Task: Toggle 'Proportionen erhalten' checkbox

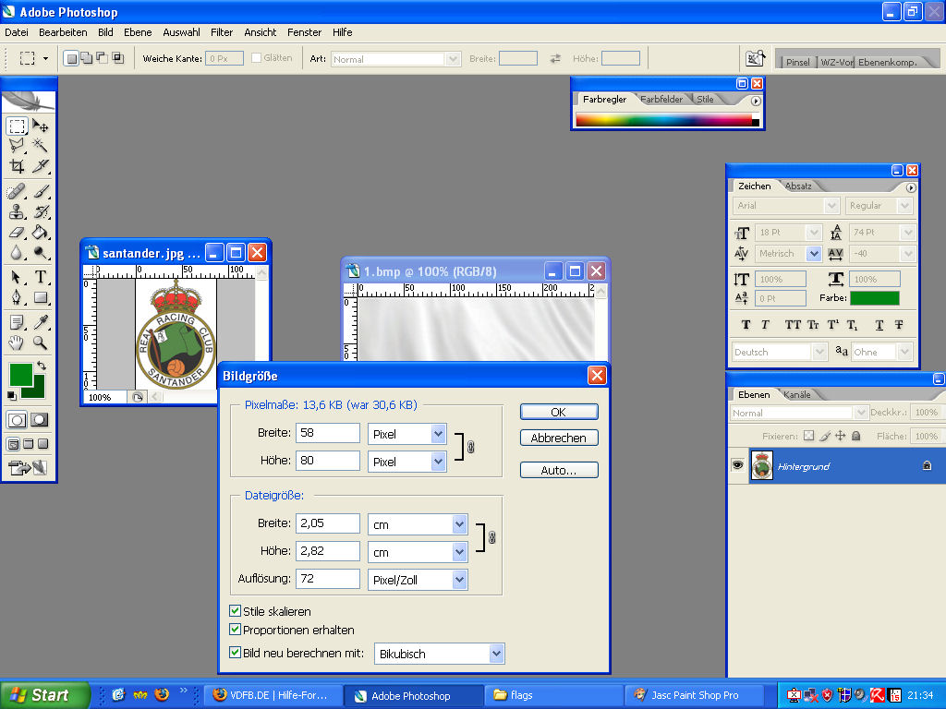Action: (x=235, y=630)
